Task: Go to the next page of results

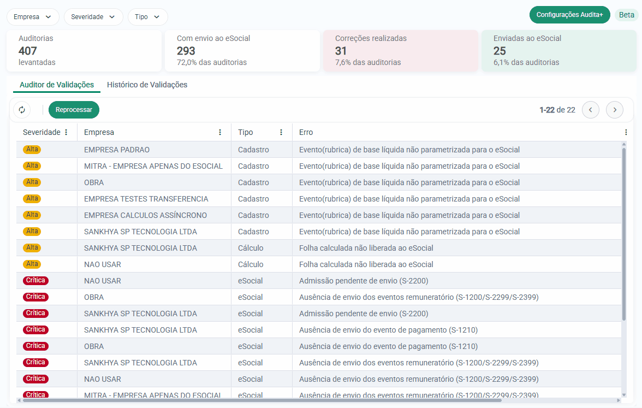Action: (615, 110)
